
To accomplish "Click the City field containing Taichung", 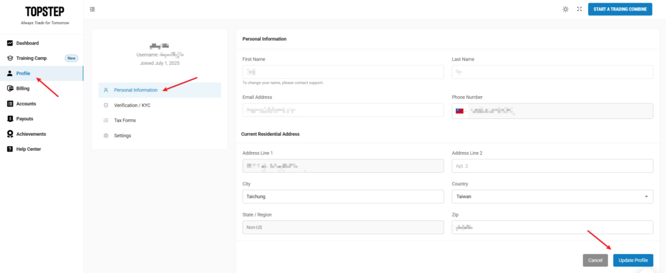I will tap(341, 196).
